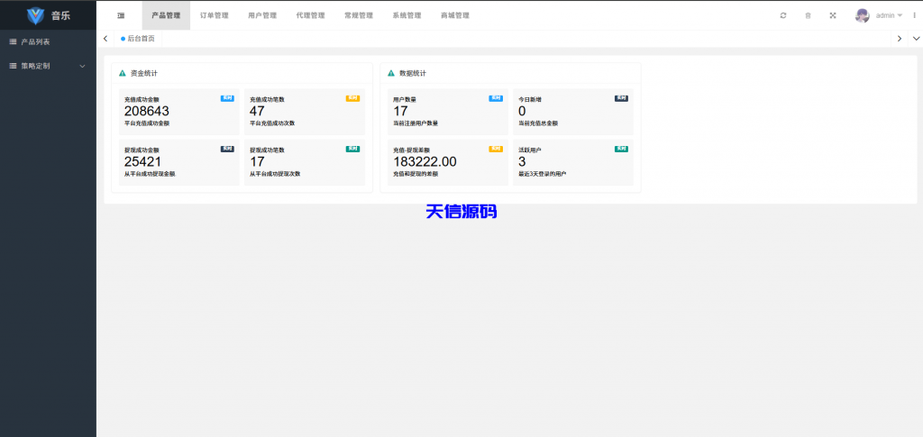Click the 从平台成功提现金额 description

tap(150, 174)
